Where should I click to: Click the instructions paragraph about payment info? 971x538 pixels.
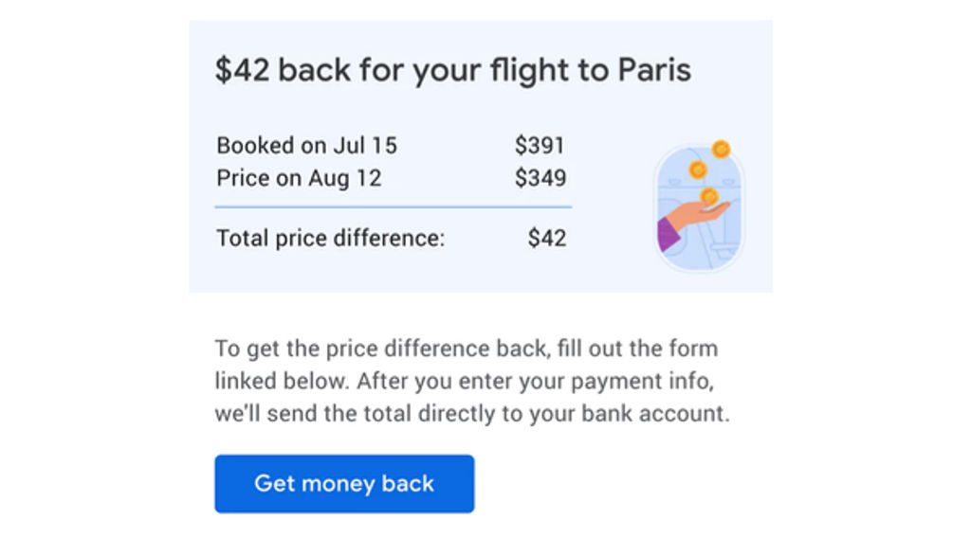tap(472, 381)
